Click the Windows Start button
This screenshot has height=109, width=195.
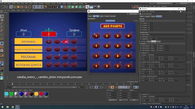[2, 107]
